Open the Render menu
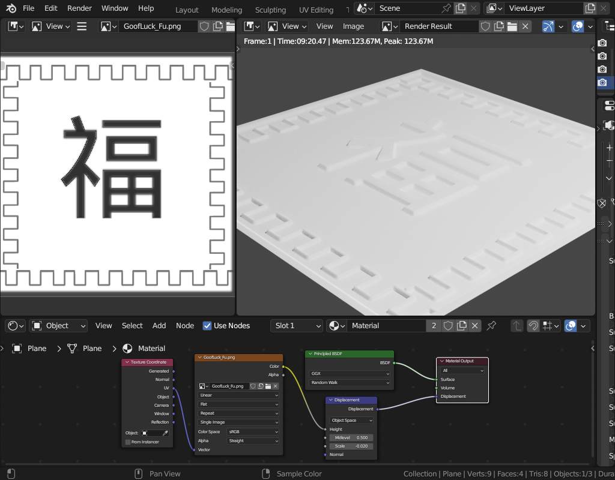 tap(79, 8)
